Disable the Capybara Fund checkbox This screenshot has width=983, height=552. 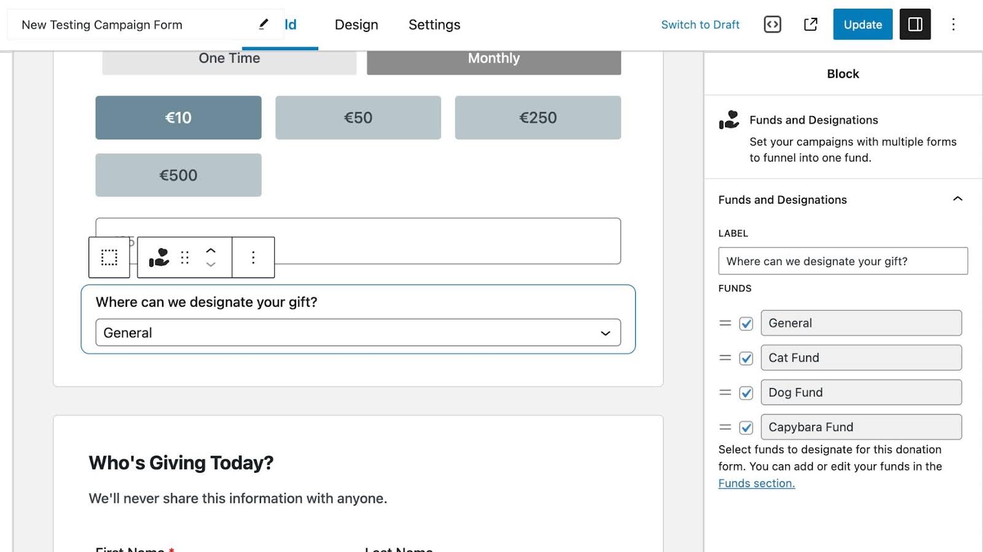746,428
